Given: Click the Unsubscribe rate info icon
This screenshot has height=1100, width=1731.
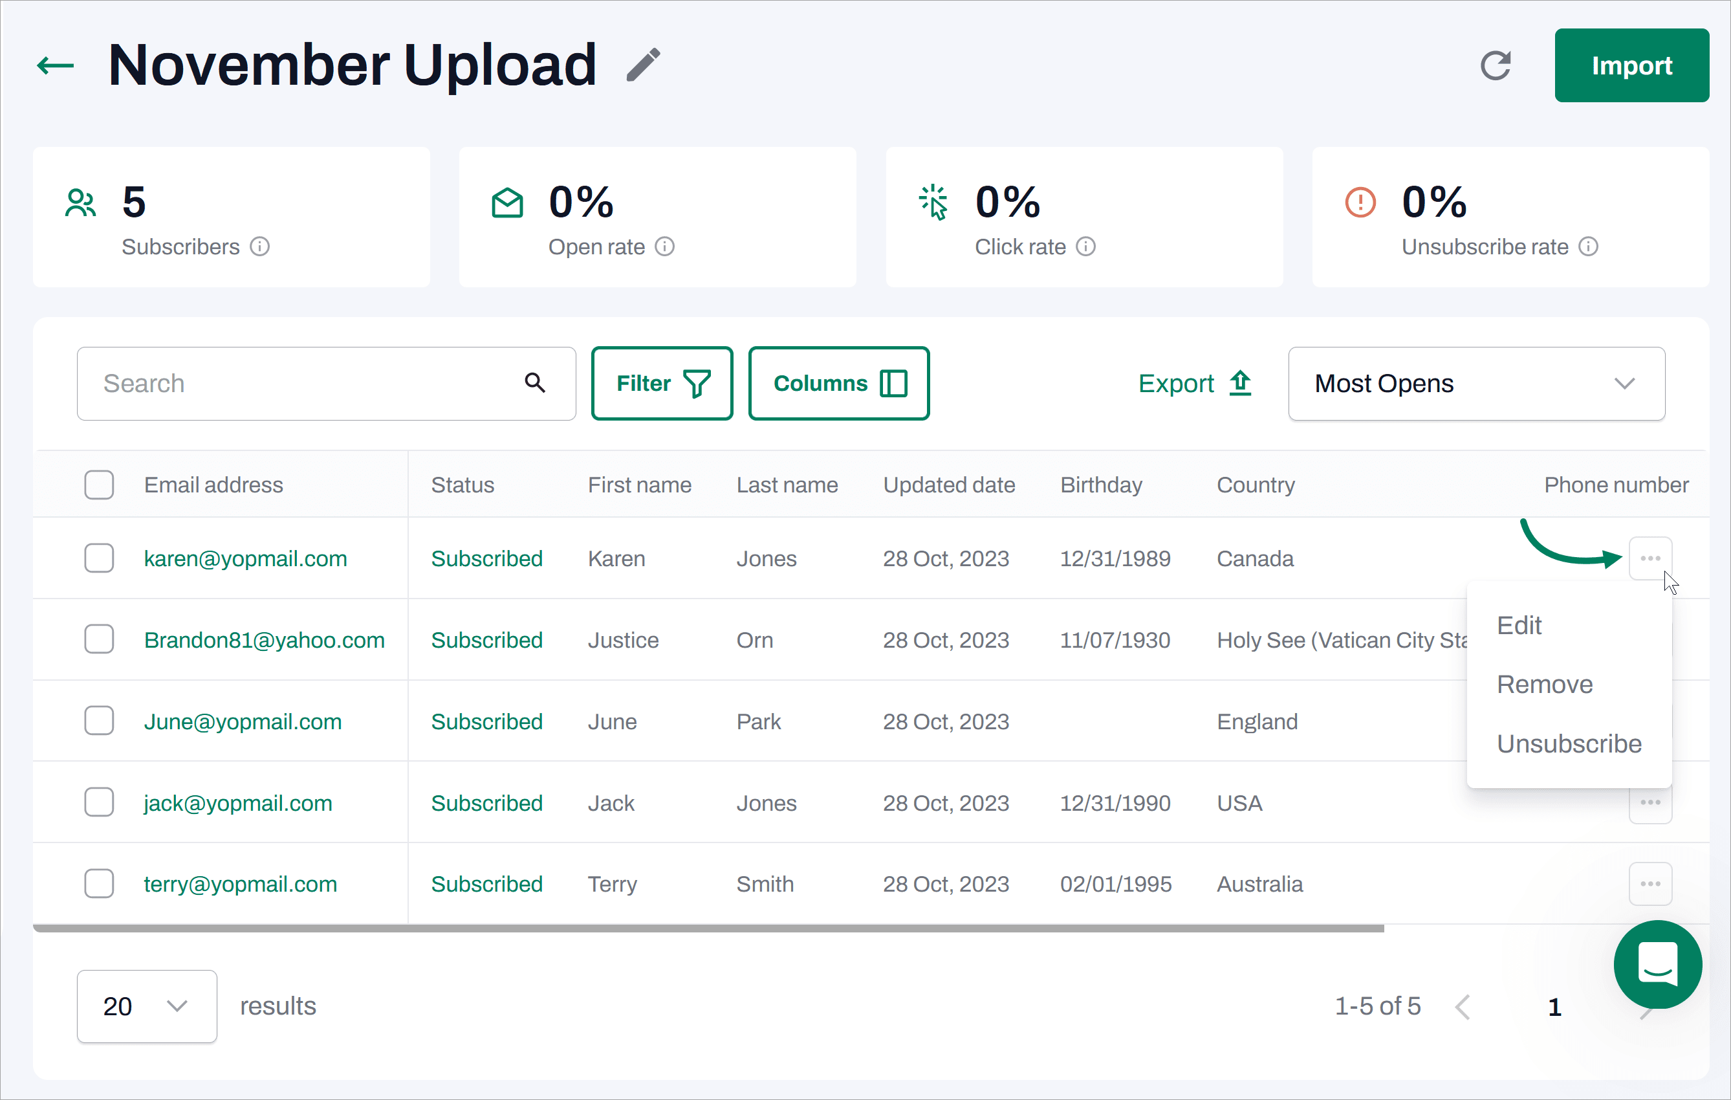Looking at the screenshot, I should click(1588, 247).
